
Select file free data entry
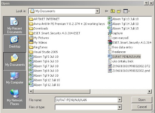tap(120, 47)
